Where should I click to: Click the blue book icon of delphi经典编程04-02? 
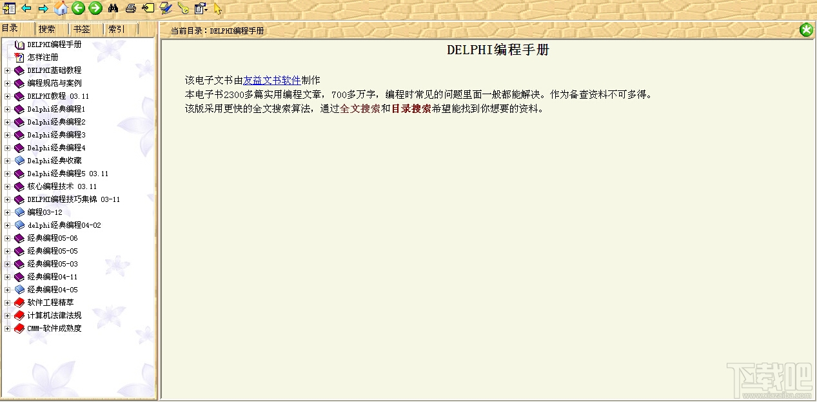coord(19,225)
